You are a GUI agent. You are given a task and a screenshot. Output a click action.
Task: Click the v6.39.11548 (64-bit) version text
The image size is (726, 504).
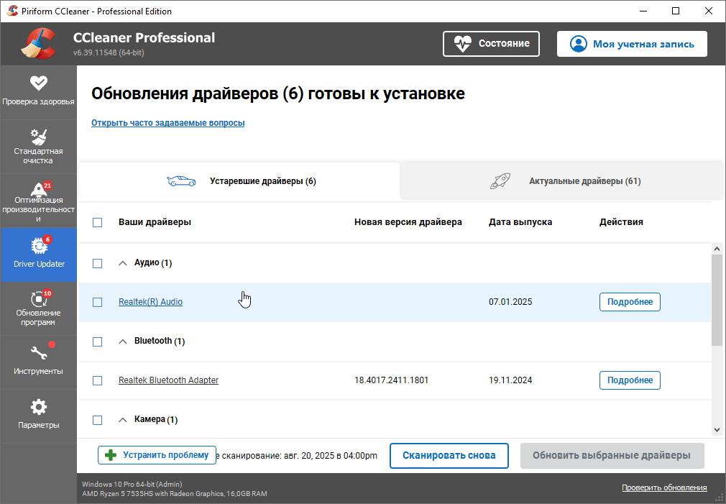[x=109, y=52]
